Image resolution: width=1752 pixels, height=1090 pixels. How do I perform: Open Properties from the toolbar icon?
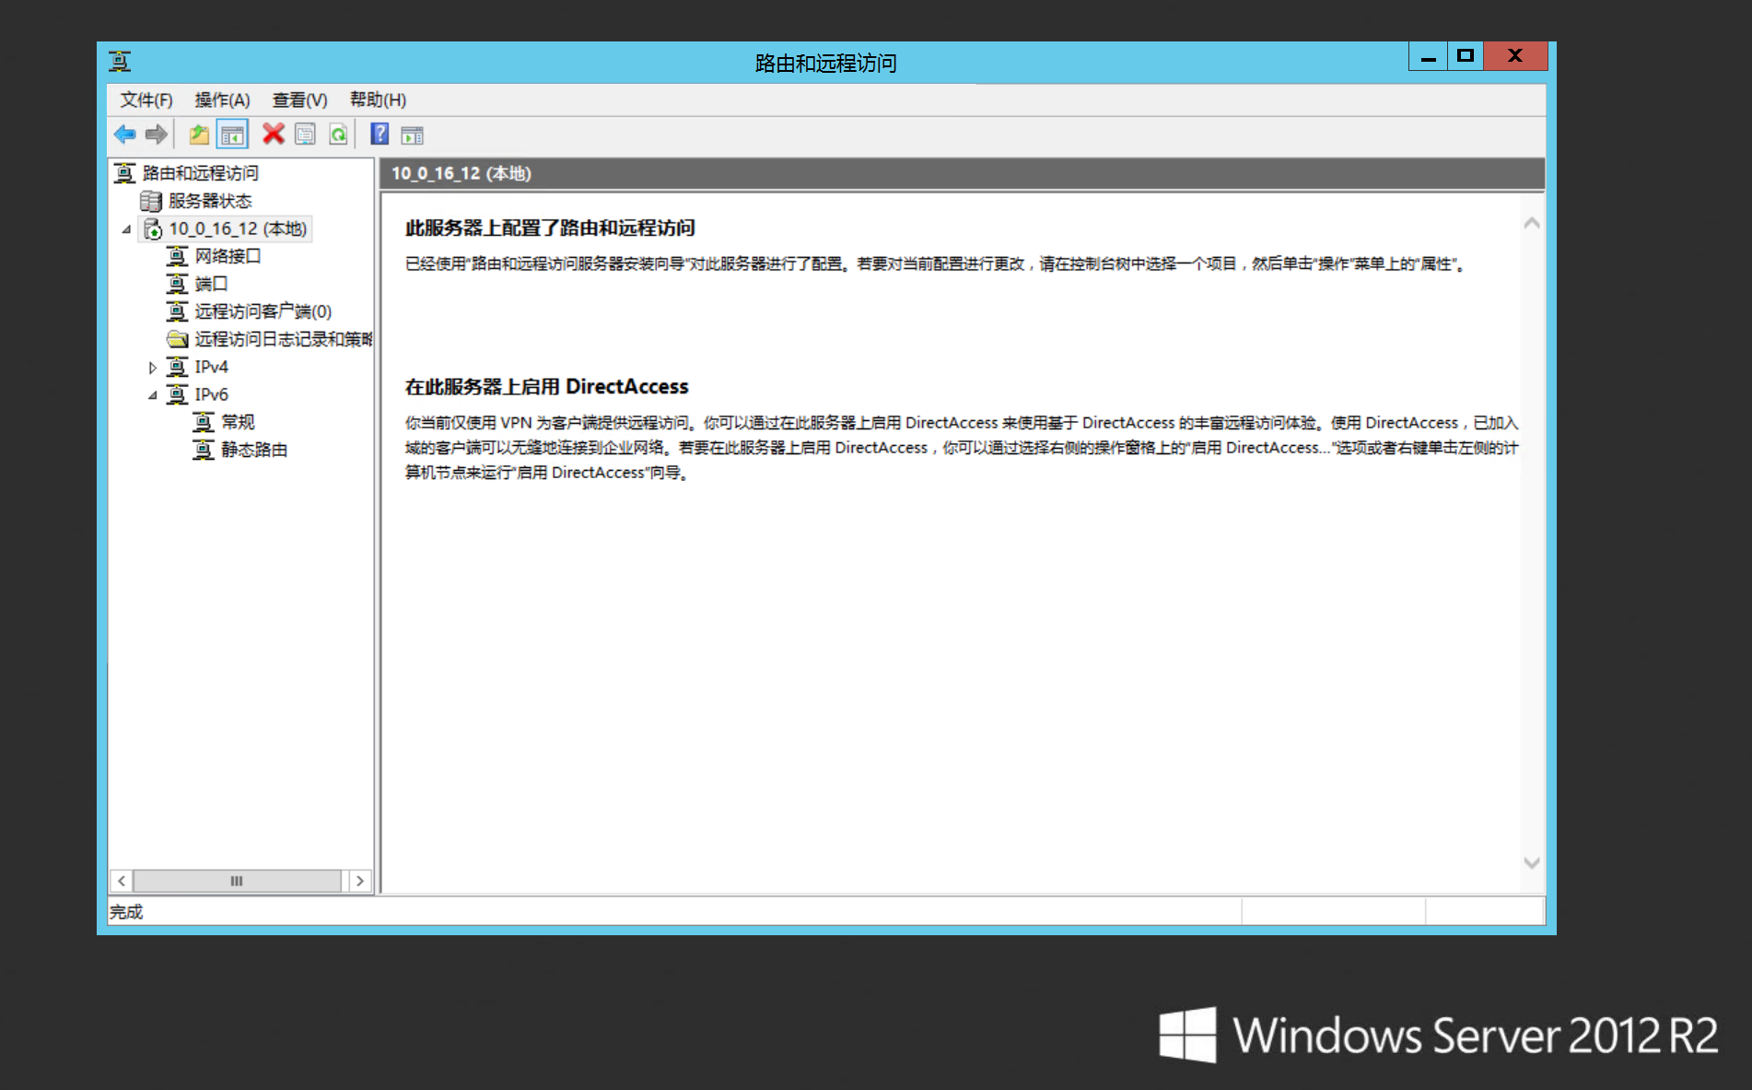pos(305,135)
